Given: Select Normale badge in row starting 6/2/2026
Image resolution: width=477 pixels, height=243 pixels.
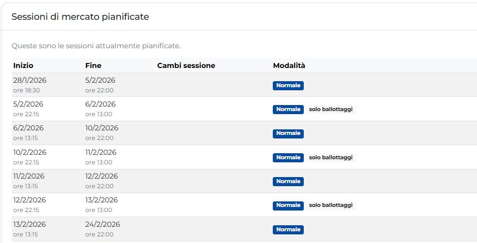Looking at the screenshot, I should tap(288, 133).
